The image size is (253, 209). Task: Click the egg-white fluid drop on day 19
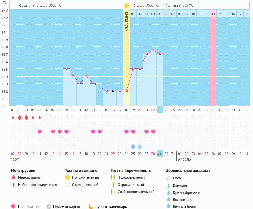click(x=133, y=146)
